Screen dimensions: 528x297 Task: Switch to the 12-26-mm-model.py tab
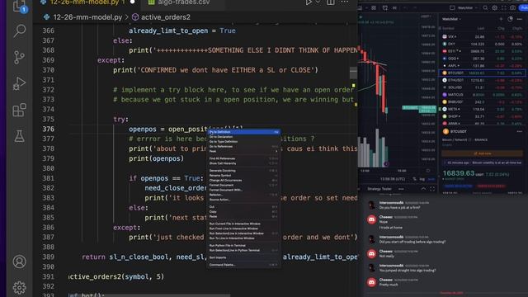(x=87, y=2)
